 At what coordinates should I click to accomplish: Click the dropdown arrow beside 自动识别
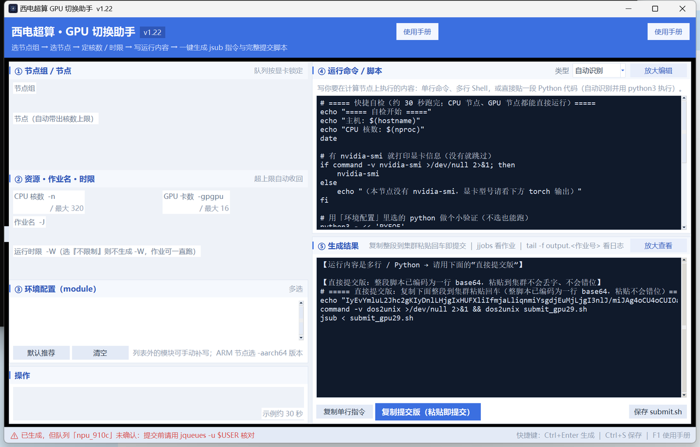[622, 70]
